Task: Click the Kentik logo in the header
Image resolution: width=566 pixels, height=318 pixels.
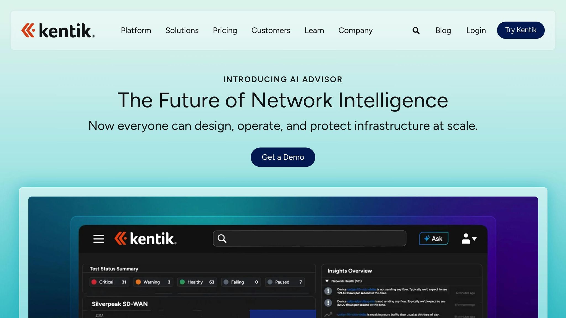Action: tap(57, 30)
